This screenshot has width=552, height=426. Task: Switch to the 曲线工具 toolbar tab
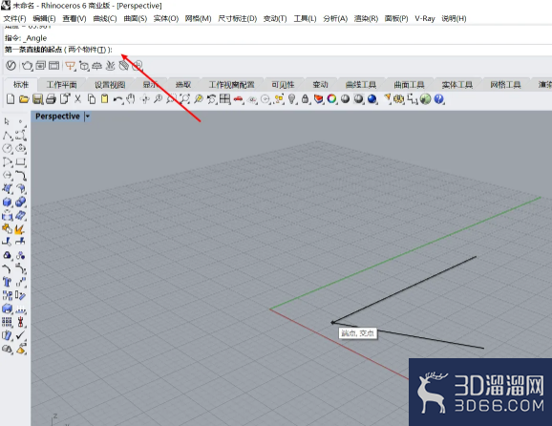click(361, 85)
